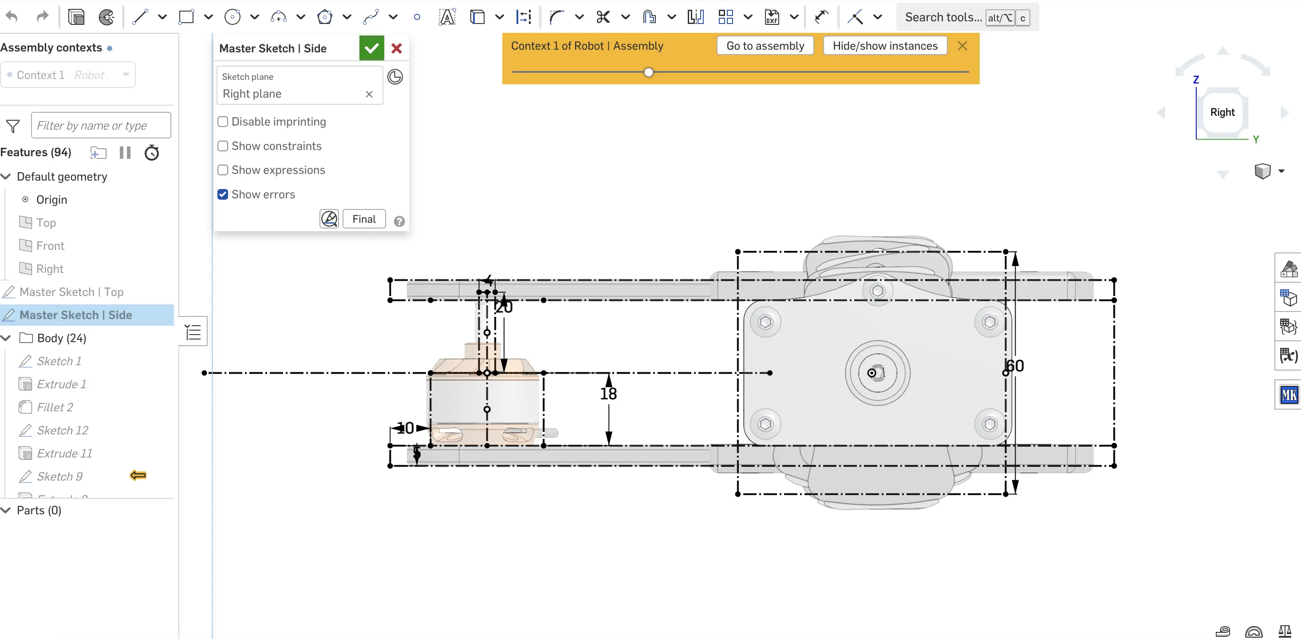Expand the corner rectangle tool dropdown arrow
Image resolution: width=1301 pixels, height=639 pixels.
coord(208,17)
